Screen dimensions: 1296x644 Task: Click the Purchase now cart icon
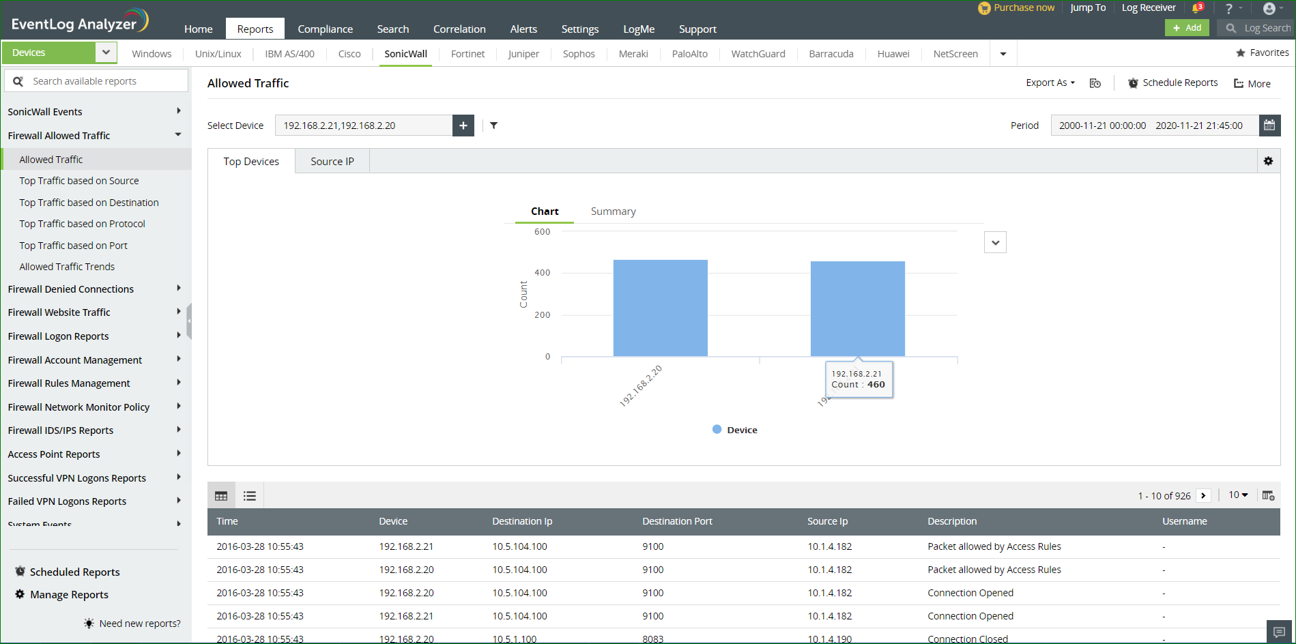pyautogui.click(x=984, y=8)
